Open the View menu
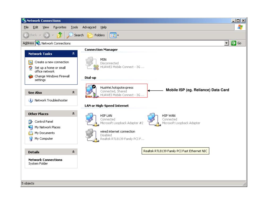This screenshot has width=272, height=204. (46, 27)
